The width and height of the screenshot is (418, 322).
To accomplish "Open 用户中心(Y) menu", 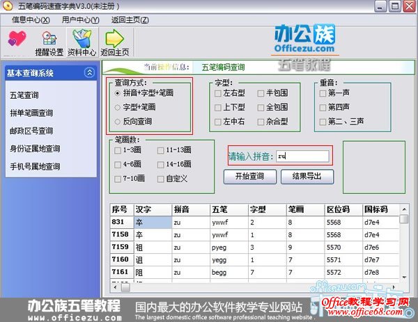I will point(81,20).
